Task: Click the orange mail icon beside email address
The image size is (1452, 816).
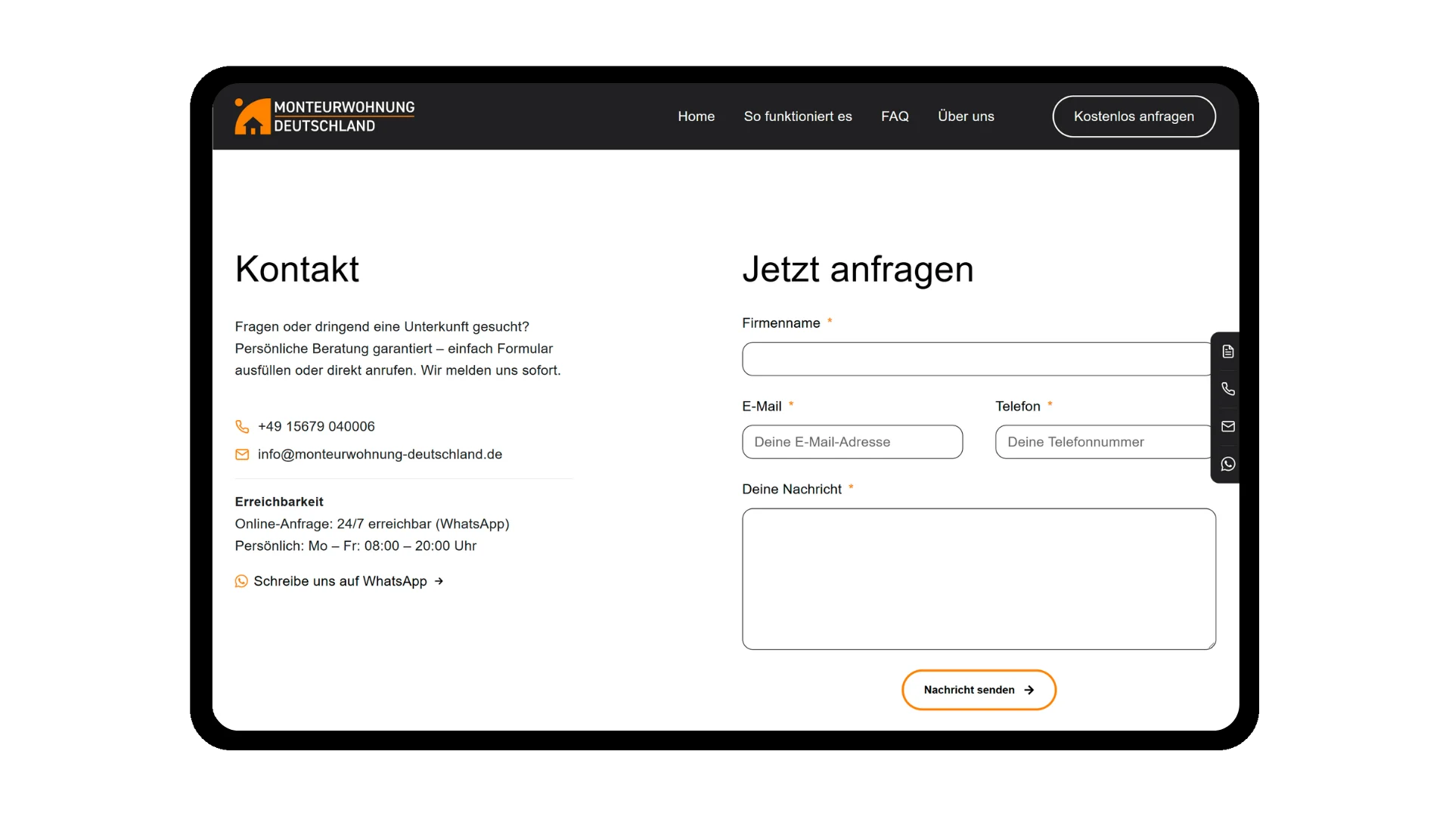Action: (x=242, y=454)
